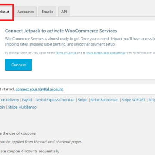The height and width of the screenshot is (155, 155).
Task: Click the Connect Jetpack heading text
Action: [x=61, y=31]
